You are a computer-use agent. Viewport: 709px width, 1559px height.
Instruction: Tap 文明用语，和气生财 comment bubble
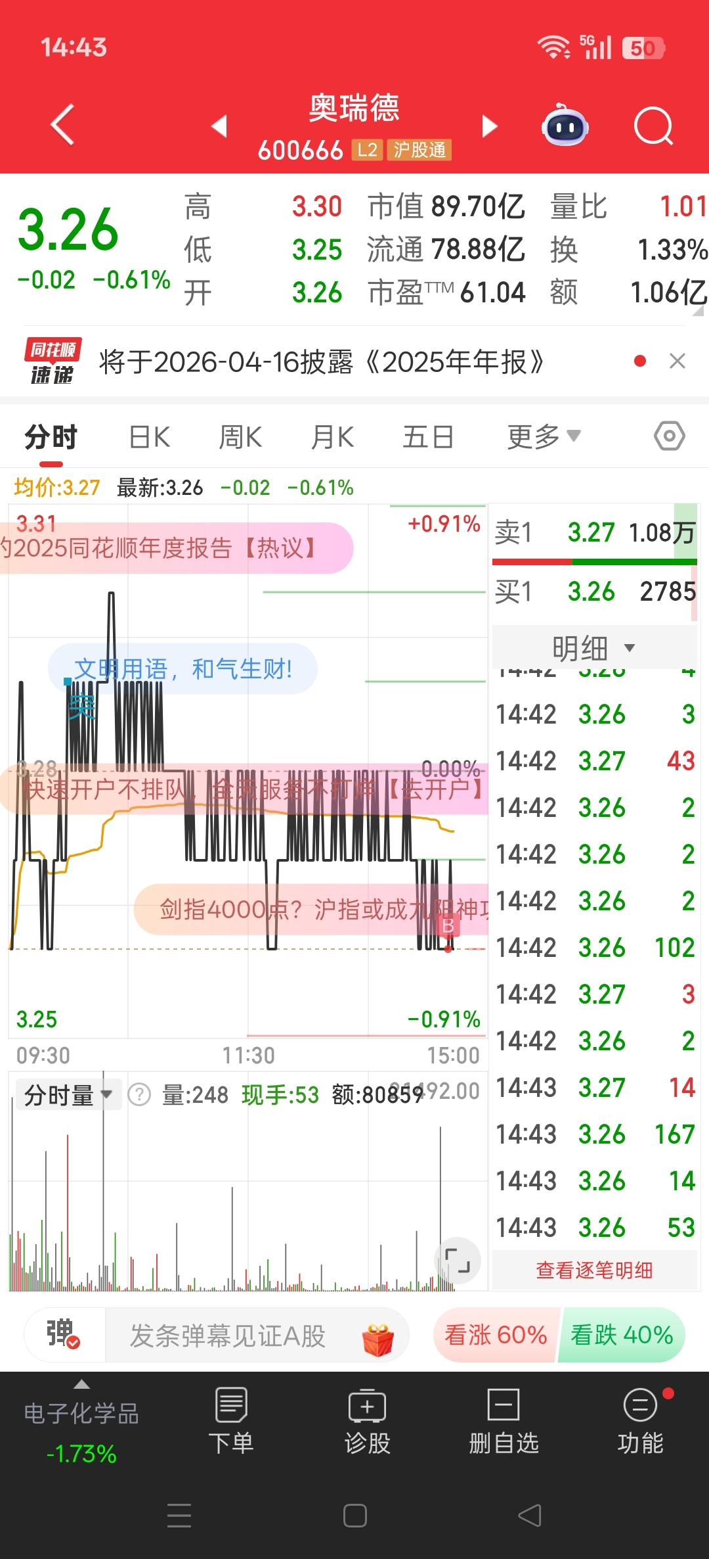(183, 669)
